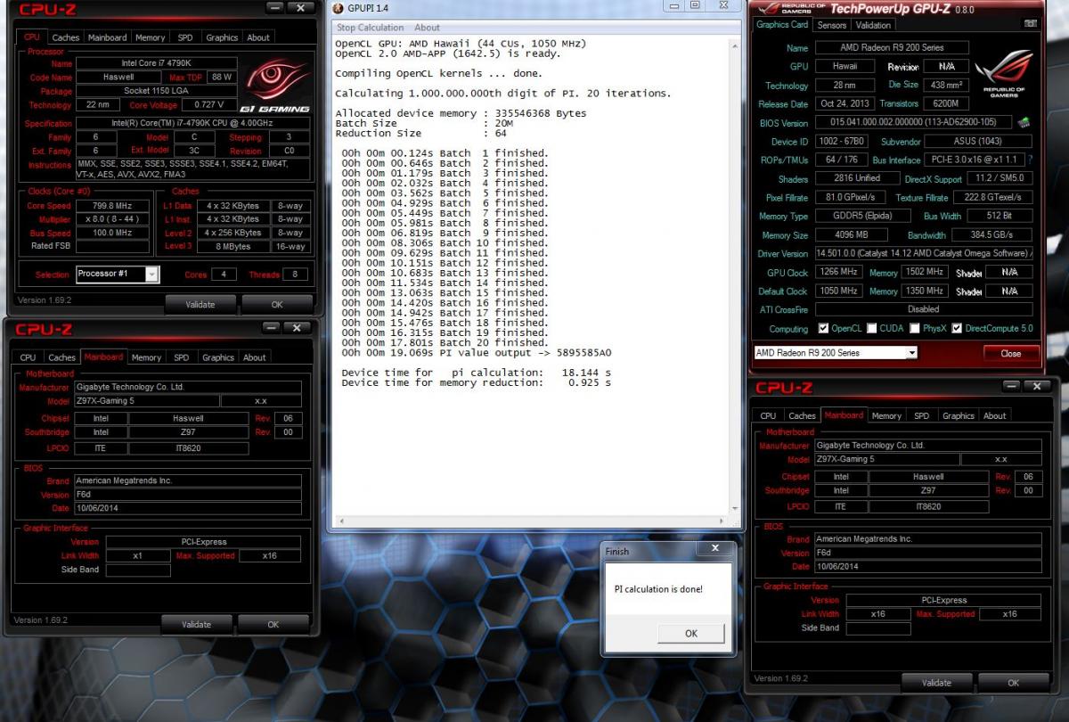Click the GPU-Z screenshot camera icon
The width and height of the screenshot is (1069, 722).
pyautogui.click(x=1031, y=25)
